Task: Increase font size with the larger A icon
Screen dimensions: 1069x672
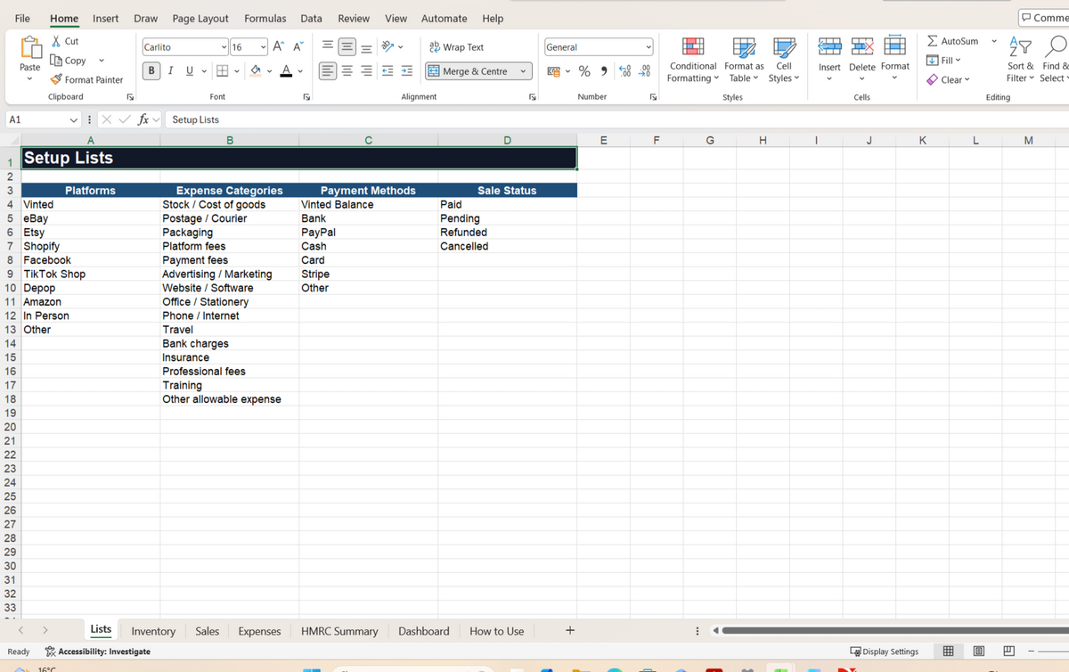Action: click(x=279, y=46)
